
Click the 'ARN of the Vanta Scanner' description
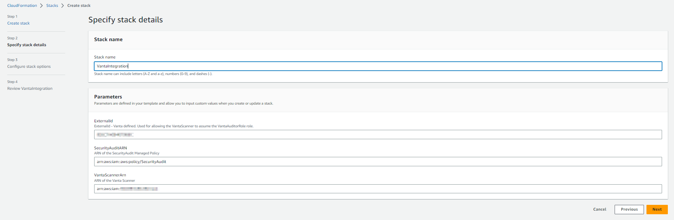[x=114, y=181]
